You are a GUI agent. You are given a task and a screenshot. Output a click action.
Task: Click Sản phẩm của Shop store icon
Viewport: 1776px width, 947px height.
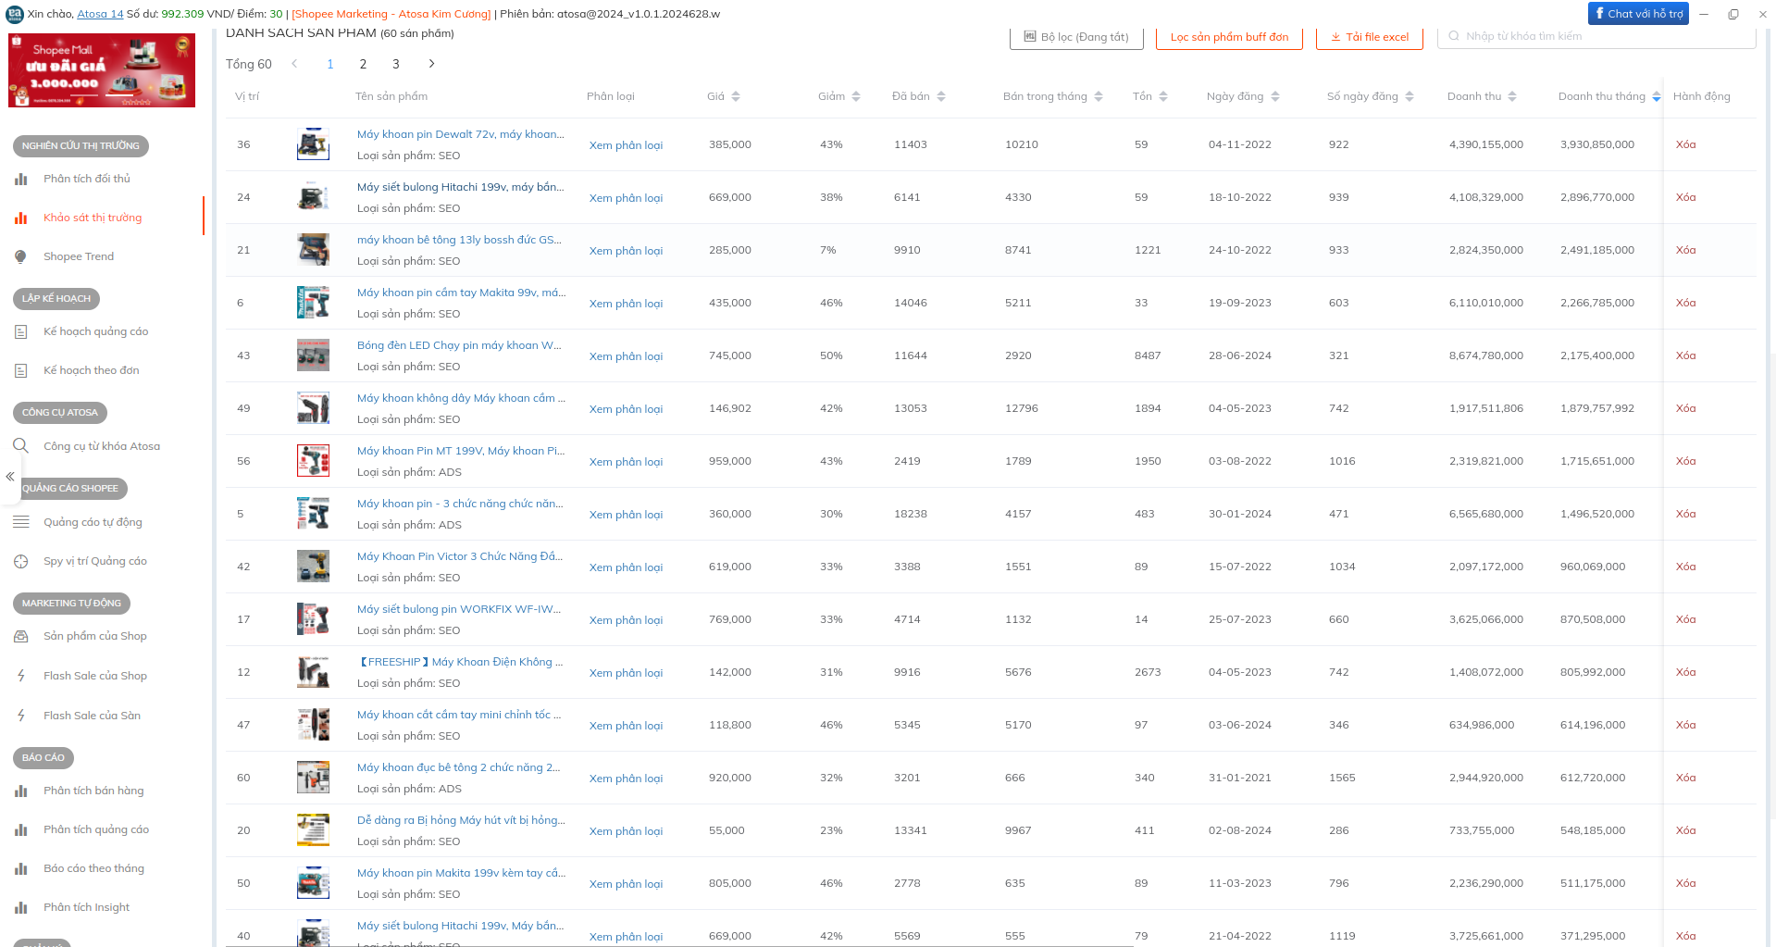coord(20,636)
